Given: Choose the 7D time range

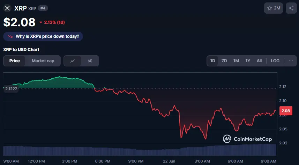Looking at the screenshot, I should point(224,61).
